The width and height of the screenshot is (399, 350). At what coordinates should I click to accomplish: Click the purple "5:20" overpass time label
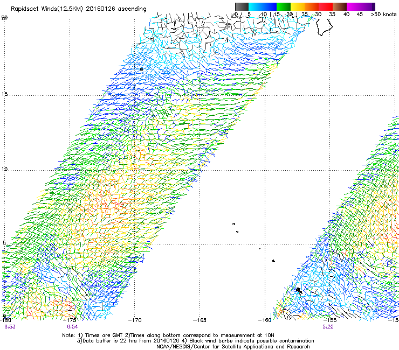point(328,327)
